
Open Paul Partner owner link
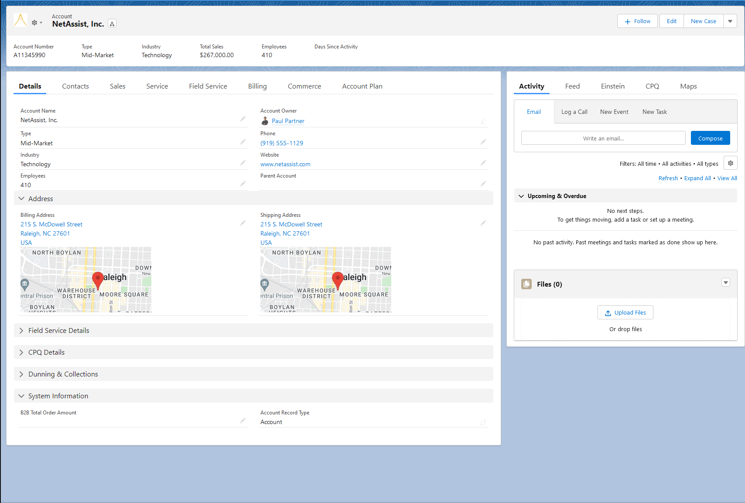[288, 121]
